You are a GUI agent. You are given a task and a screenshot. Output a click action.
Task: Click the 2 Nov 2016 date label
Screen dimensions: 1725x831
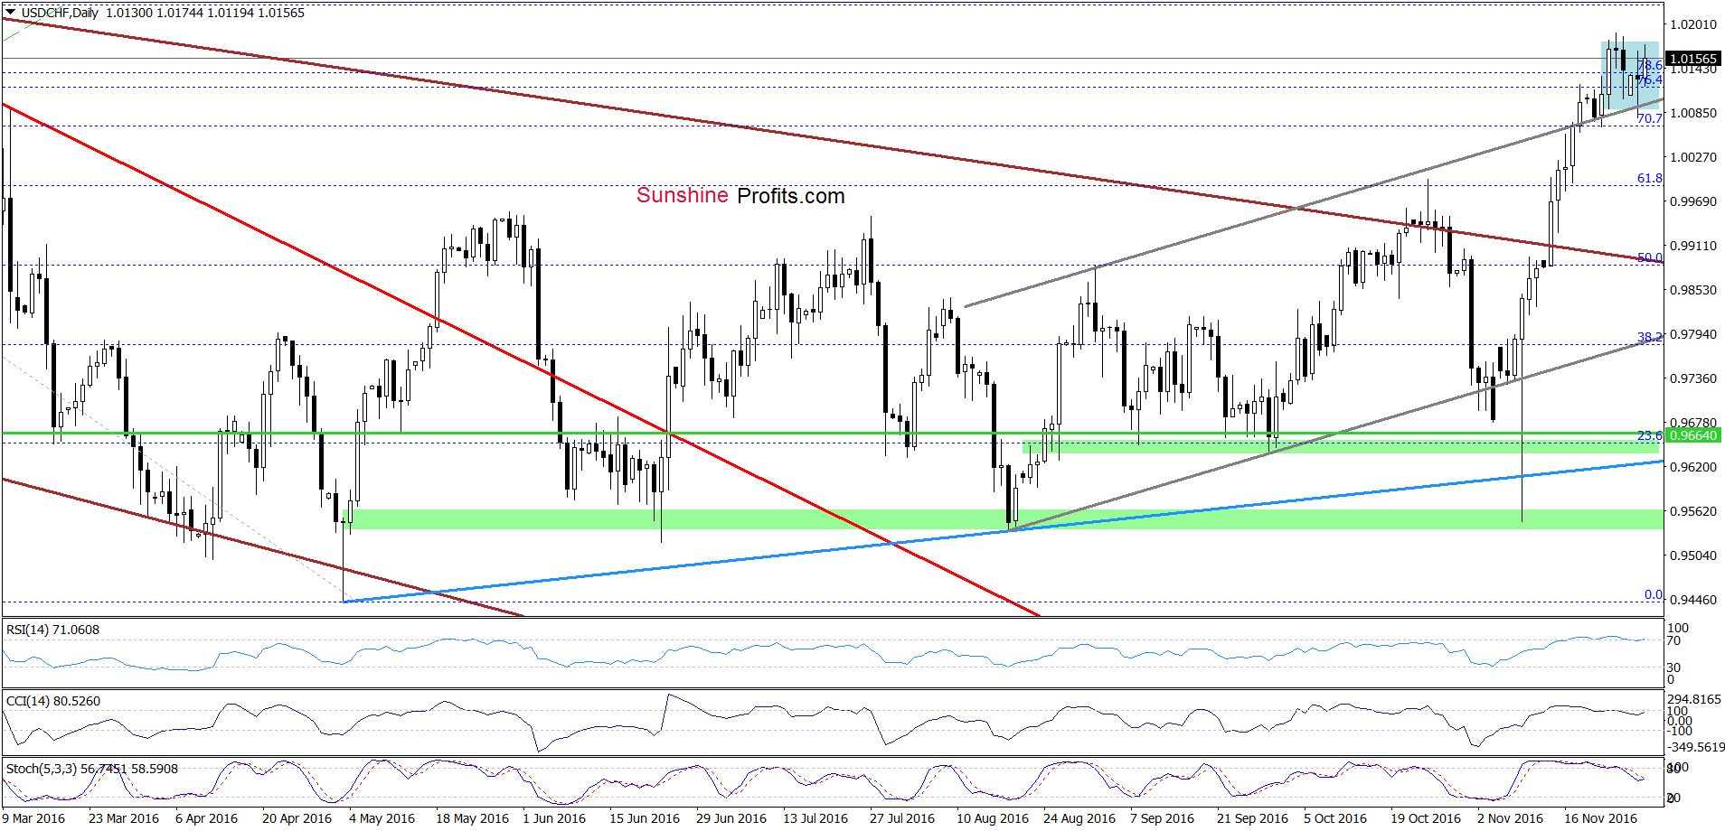[x=1510, y=818]
